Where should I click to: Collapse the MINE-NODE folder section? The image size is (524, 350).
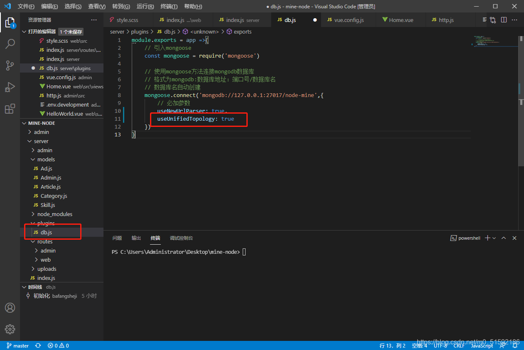(42, 123)
